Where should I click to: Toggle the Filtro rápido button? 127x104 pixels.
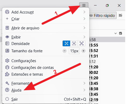[x=103, y=16]
